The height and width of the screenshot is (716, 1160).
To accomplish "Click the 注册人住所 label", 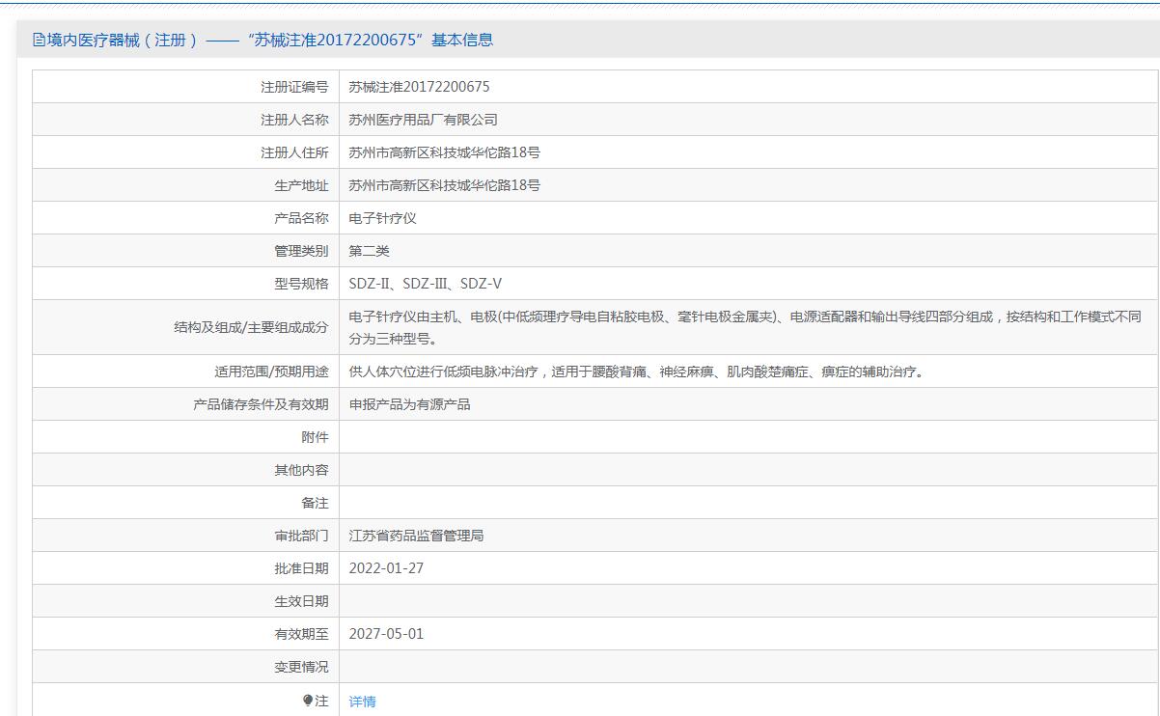I will tap(294, 152).
